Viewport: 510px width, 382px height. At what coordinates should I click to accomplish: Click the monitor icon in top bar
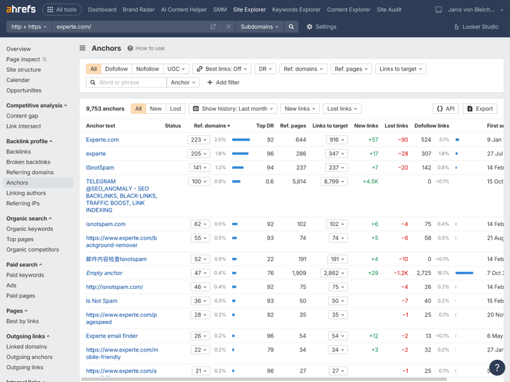point(439,10)
